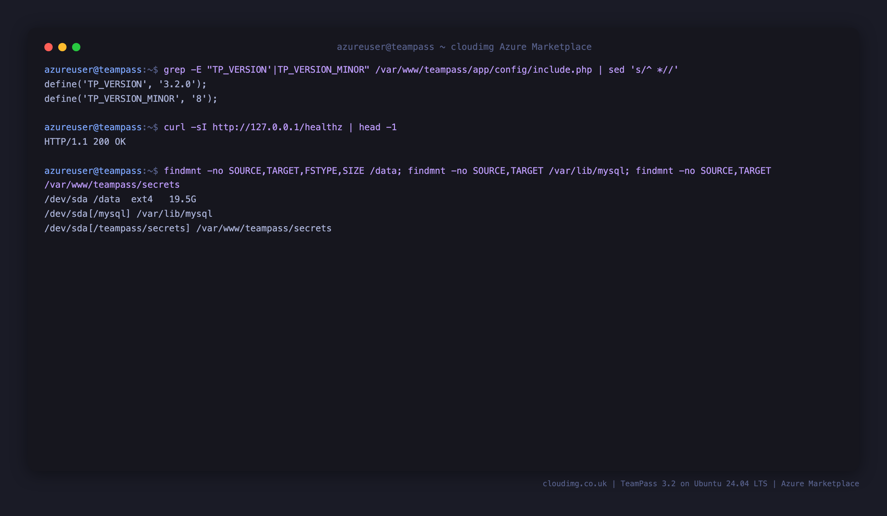This screenshot has width=887, height=516.
Task: Select the output line define('TP_VERSION', '3.2.0');
Action: pyautogui.click(x=125, y=84)
